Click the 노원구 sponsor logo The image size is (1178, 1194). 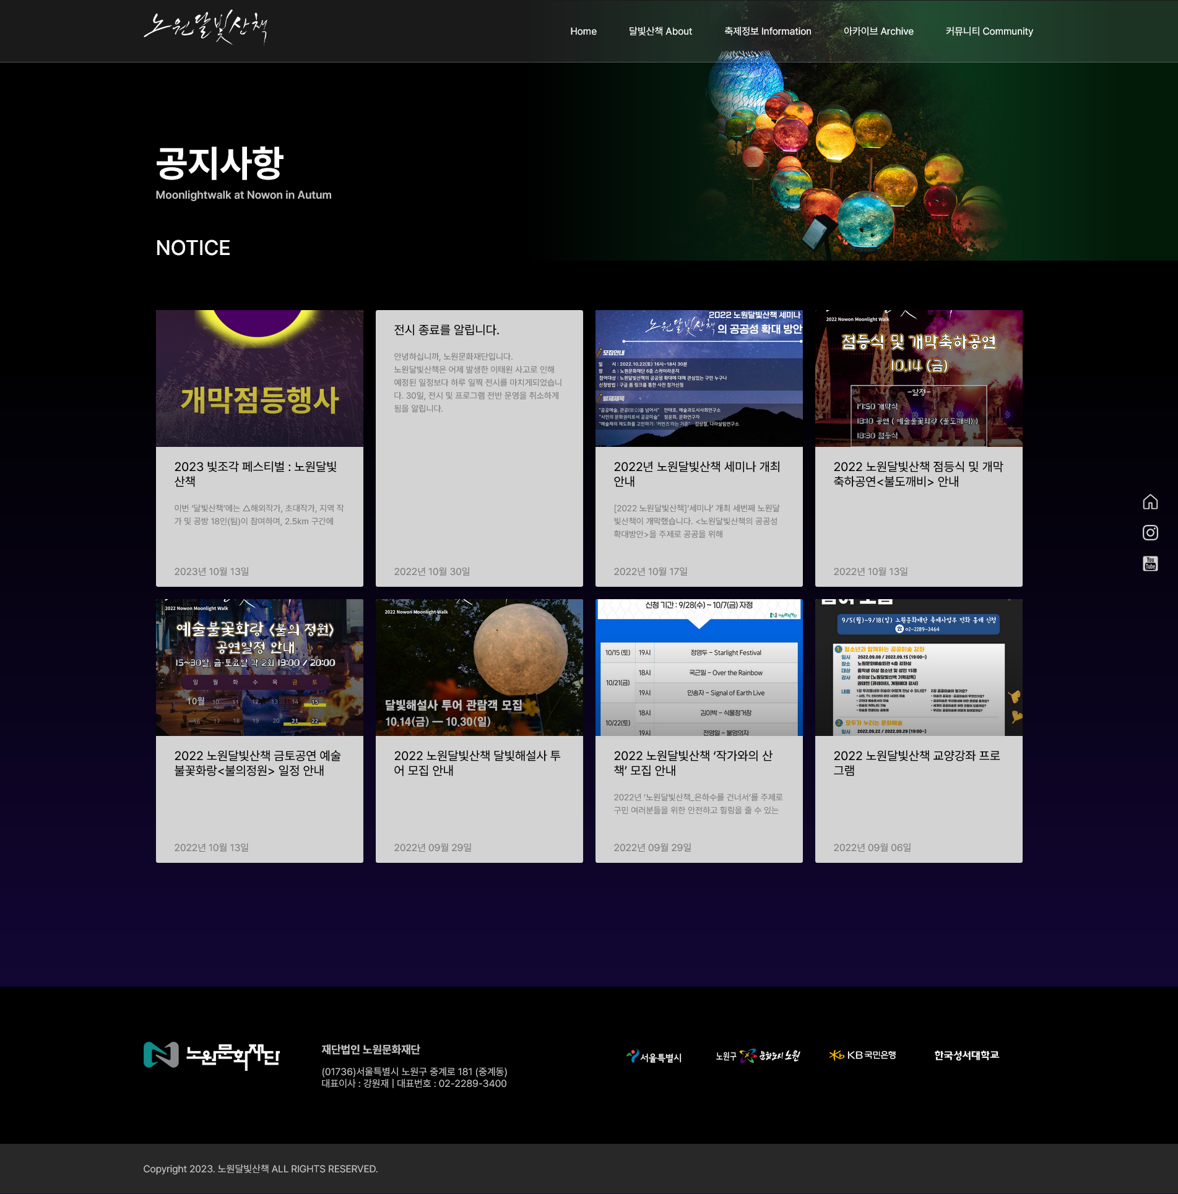pos(758,1056)
